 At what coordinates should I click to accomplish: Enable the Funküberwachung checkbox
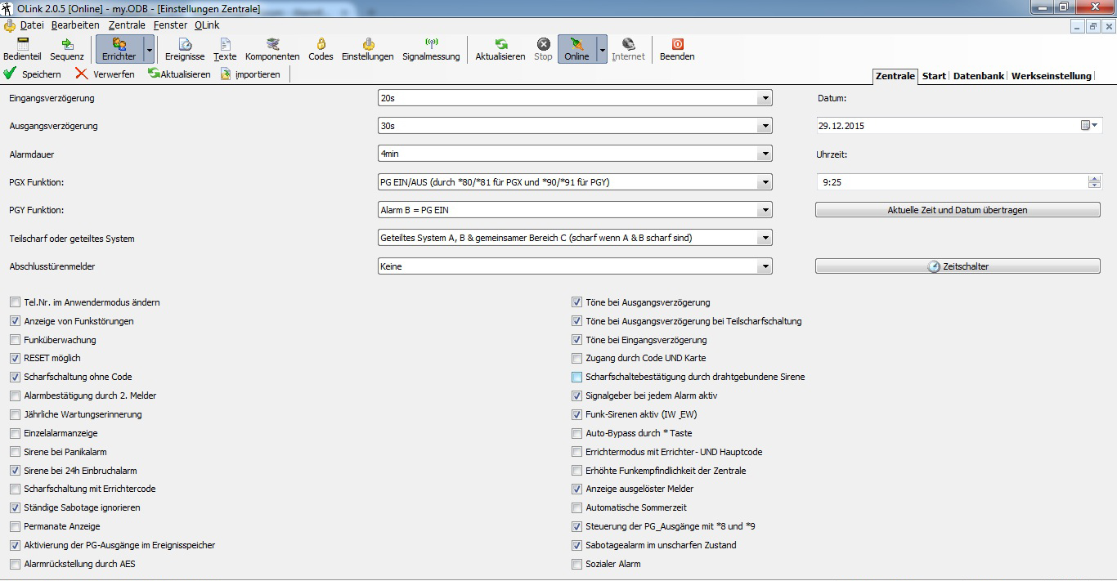click(x=16, y=340)
